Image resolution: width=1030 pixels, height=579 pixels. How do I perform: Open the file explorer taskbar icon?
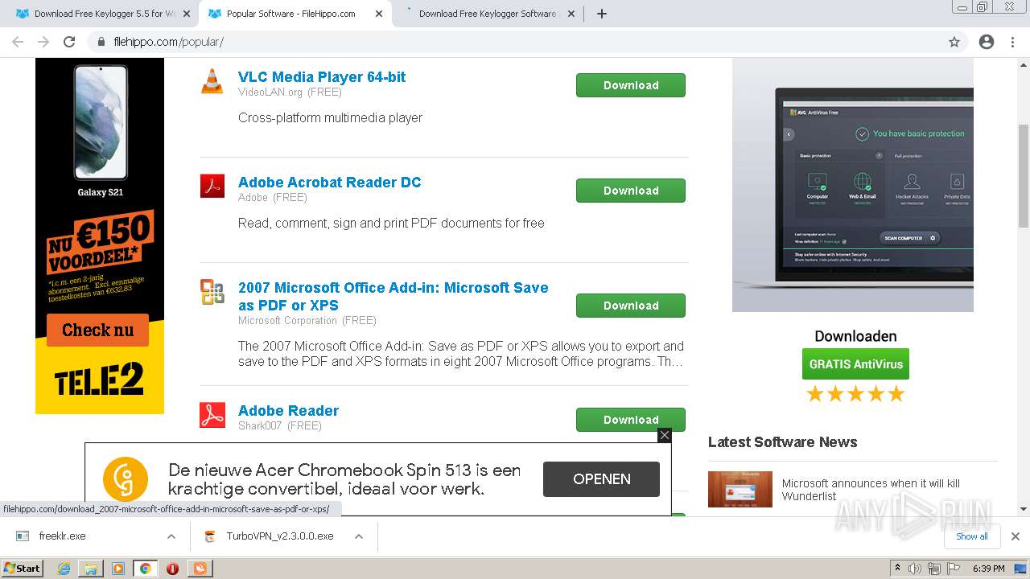(x=91, y=569)
